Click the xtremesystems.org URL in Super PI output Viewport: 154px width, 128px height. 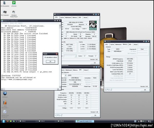(x=17, y=80)
